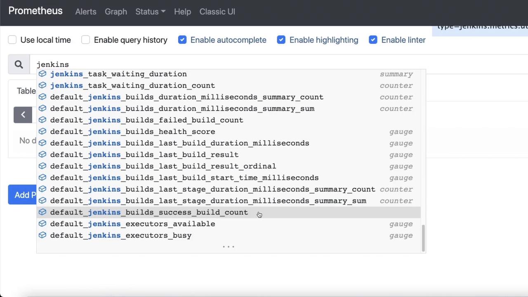This screenshot has height=297, width=528.
Task: Click the left chevron back icon
Action: pyautogui.click(x=23, y=115)
